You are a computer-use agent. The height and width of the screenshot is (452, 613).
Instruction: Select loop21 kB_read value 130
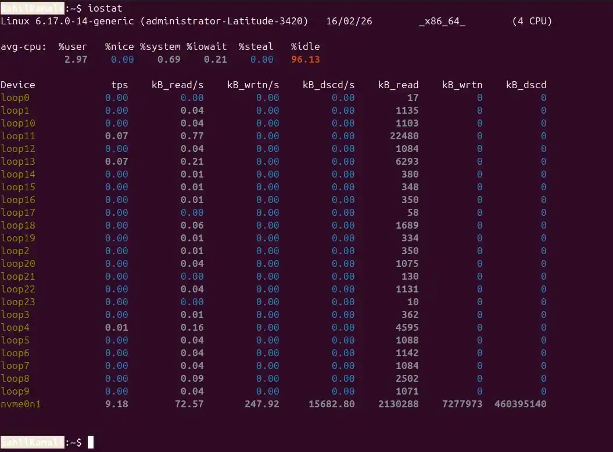(x=410, y=276)
